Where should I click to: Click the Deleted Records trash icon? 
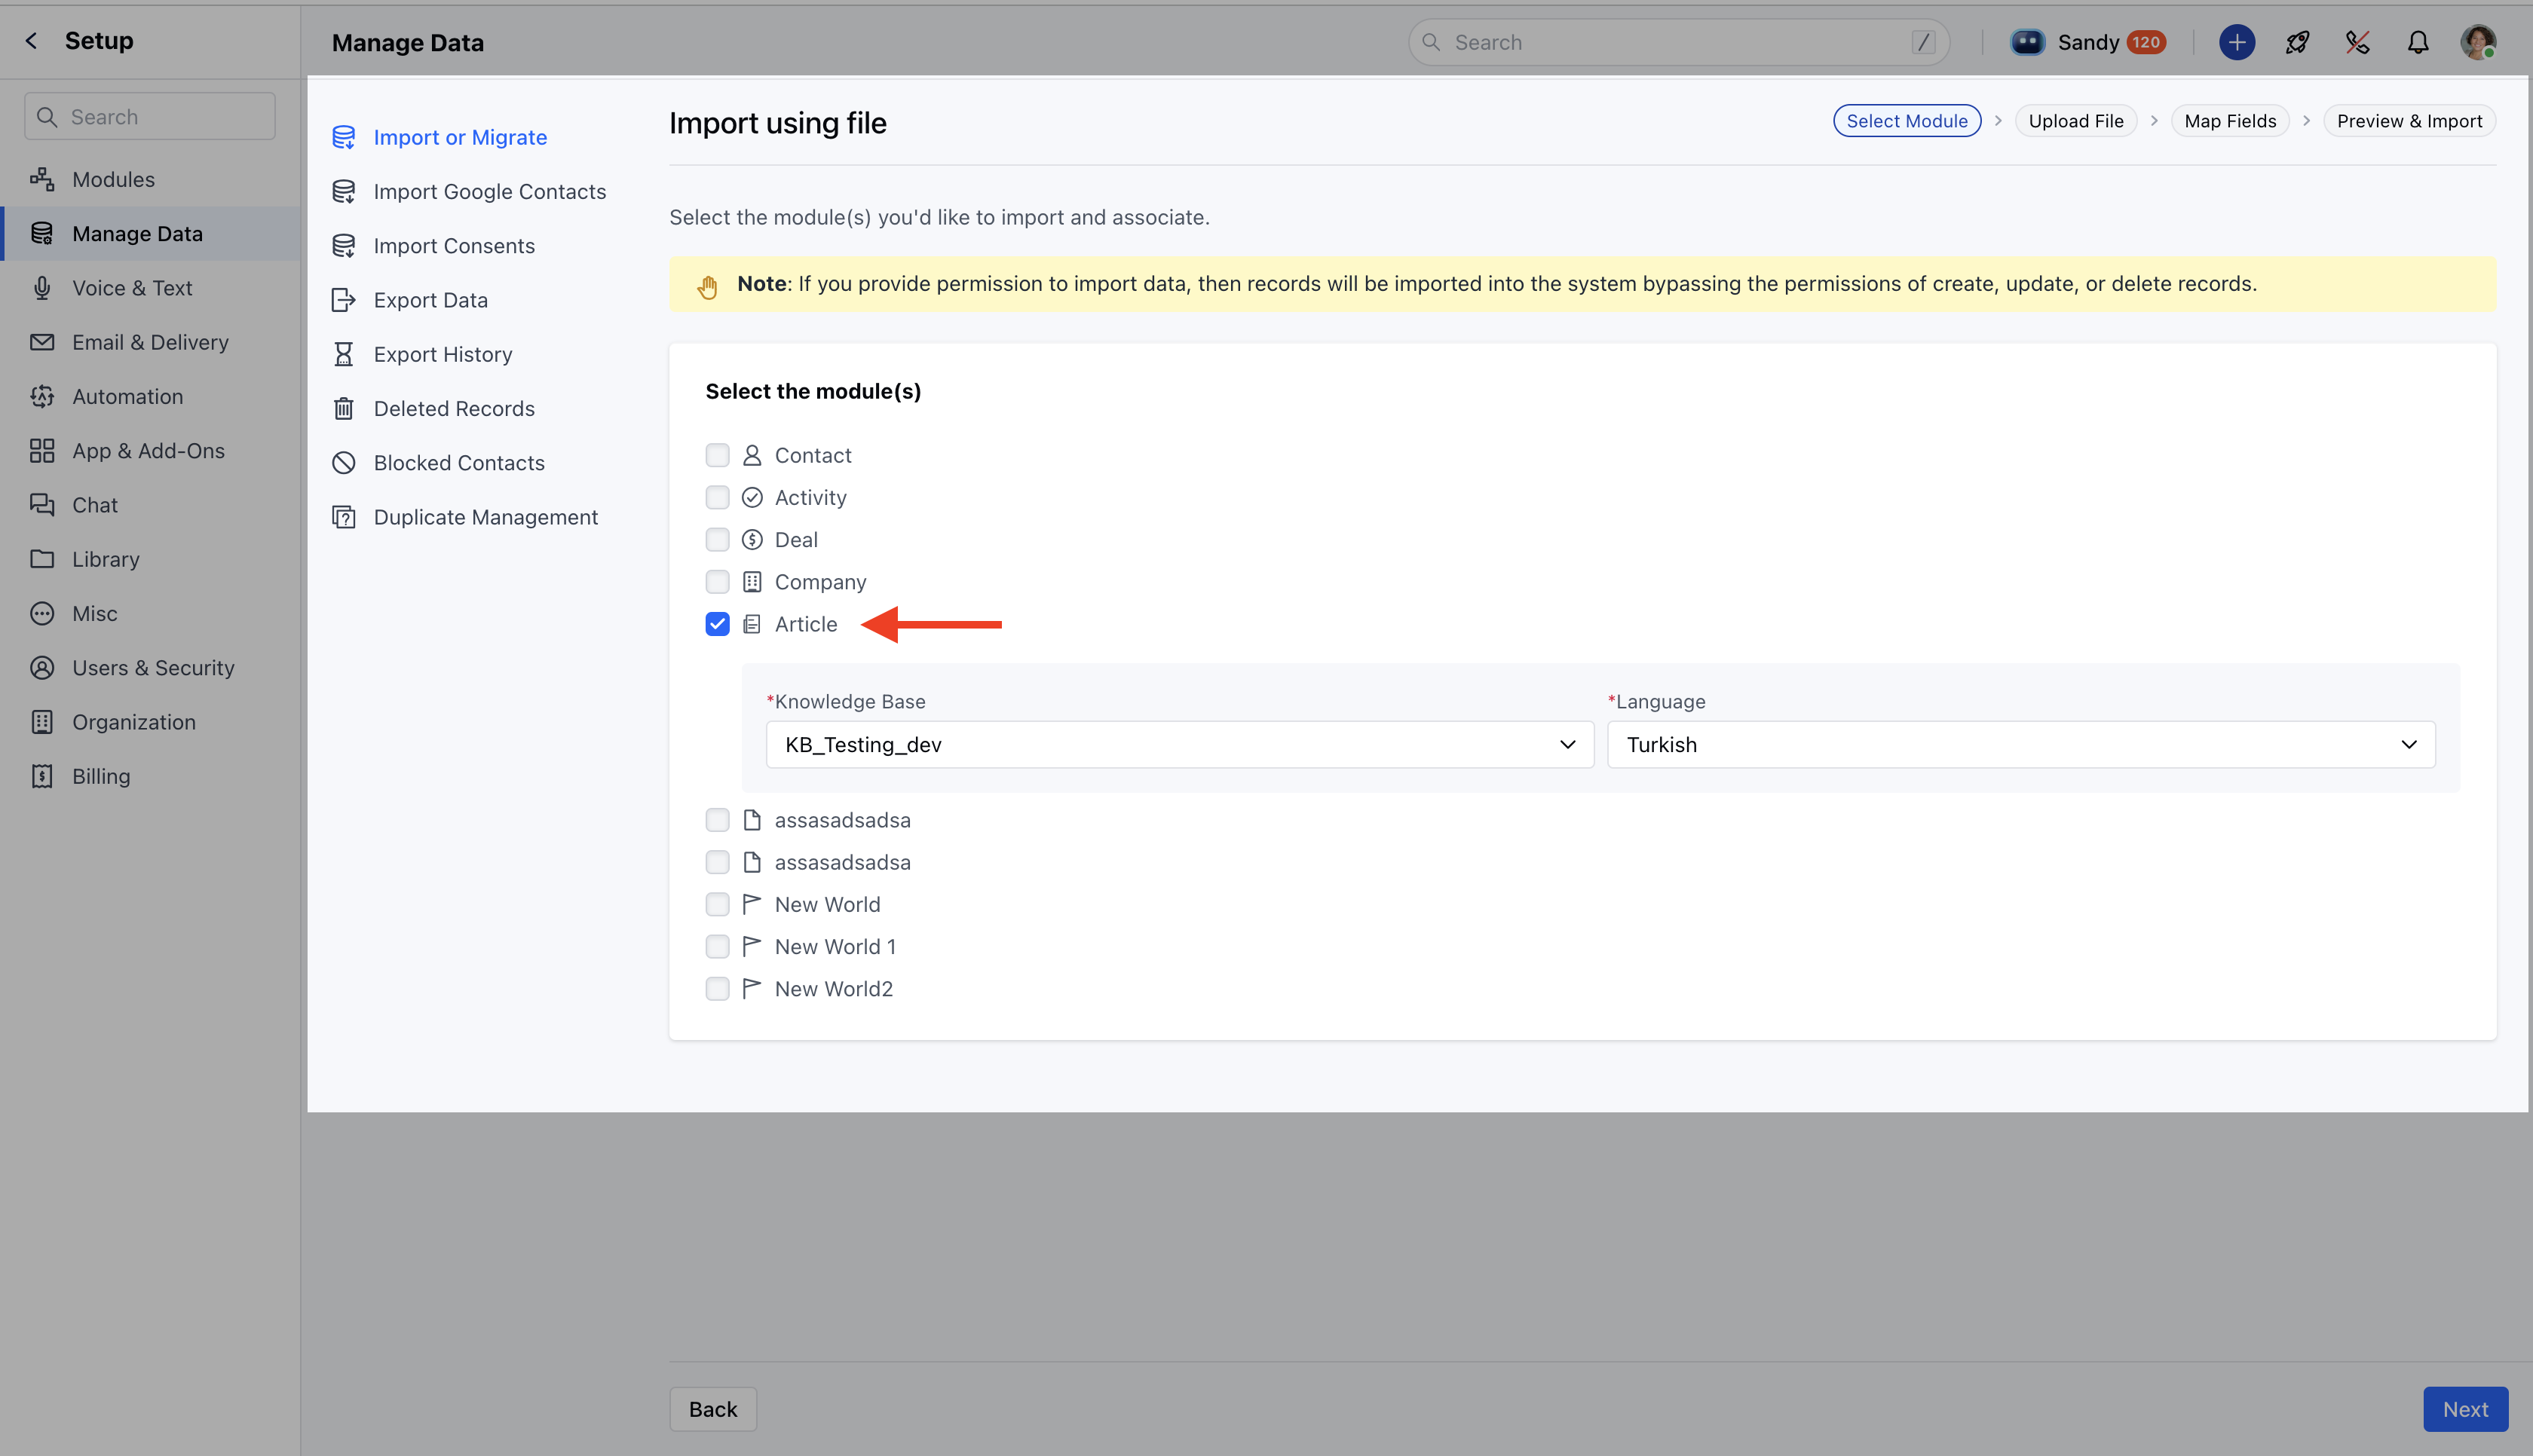point(344,408)
